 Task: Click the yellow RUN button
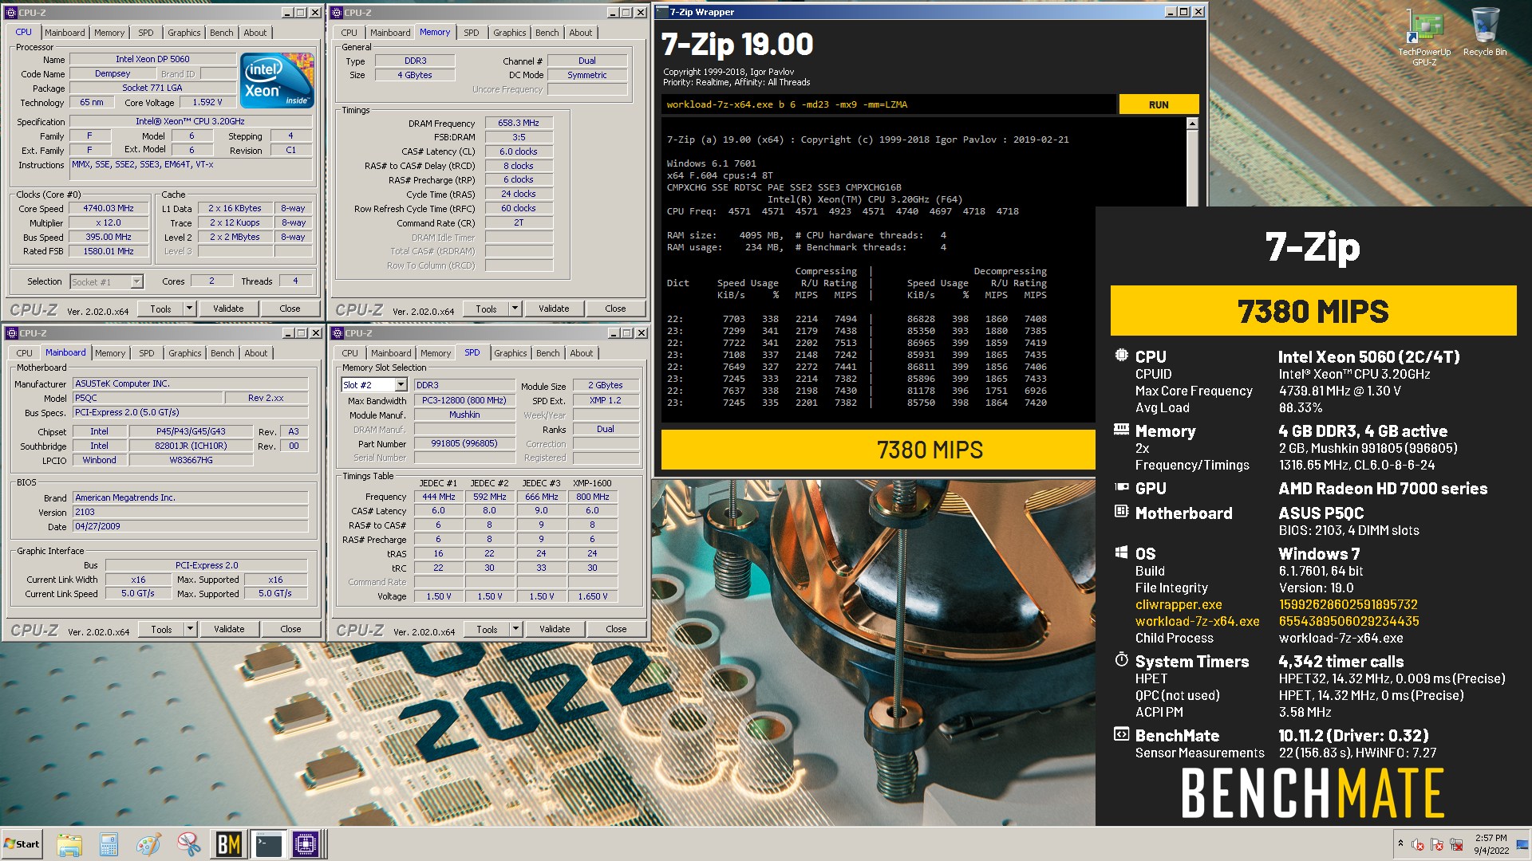(x=1159, y=104)
